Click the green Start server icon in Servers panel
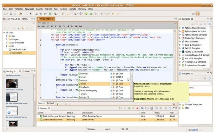Image resolution: width=215 pixels, height=133 pixels. click(x=129, y=109)
